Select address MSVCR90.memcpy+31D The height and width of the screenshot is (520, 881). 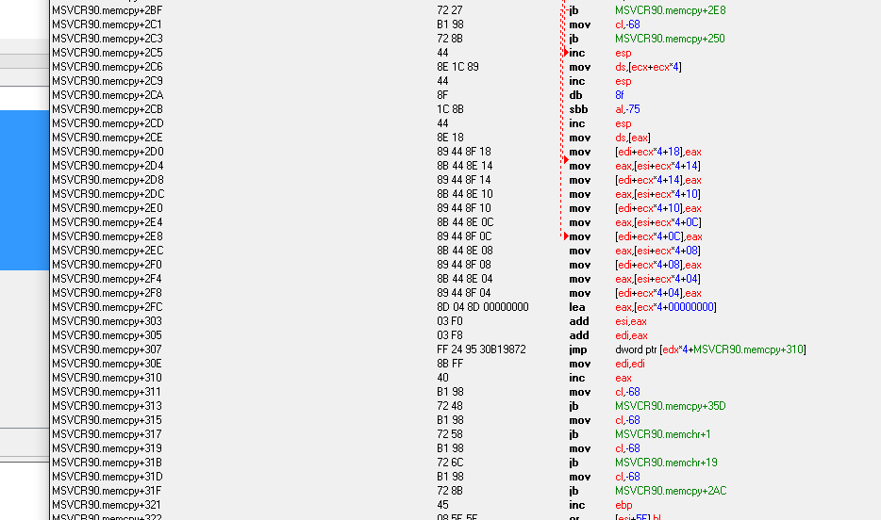pos(108,477)
